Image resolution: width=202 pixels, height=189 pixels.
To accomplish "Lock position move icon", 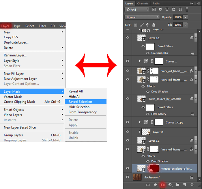I will (x=148, y=25).
